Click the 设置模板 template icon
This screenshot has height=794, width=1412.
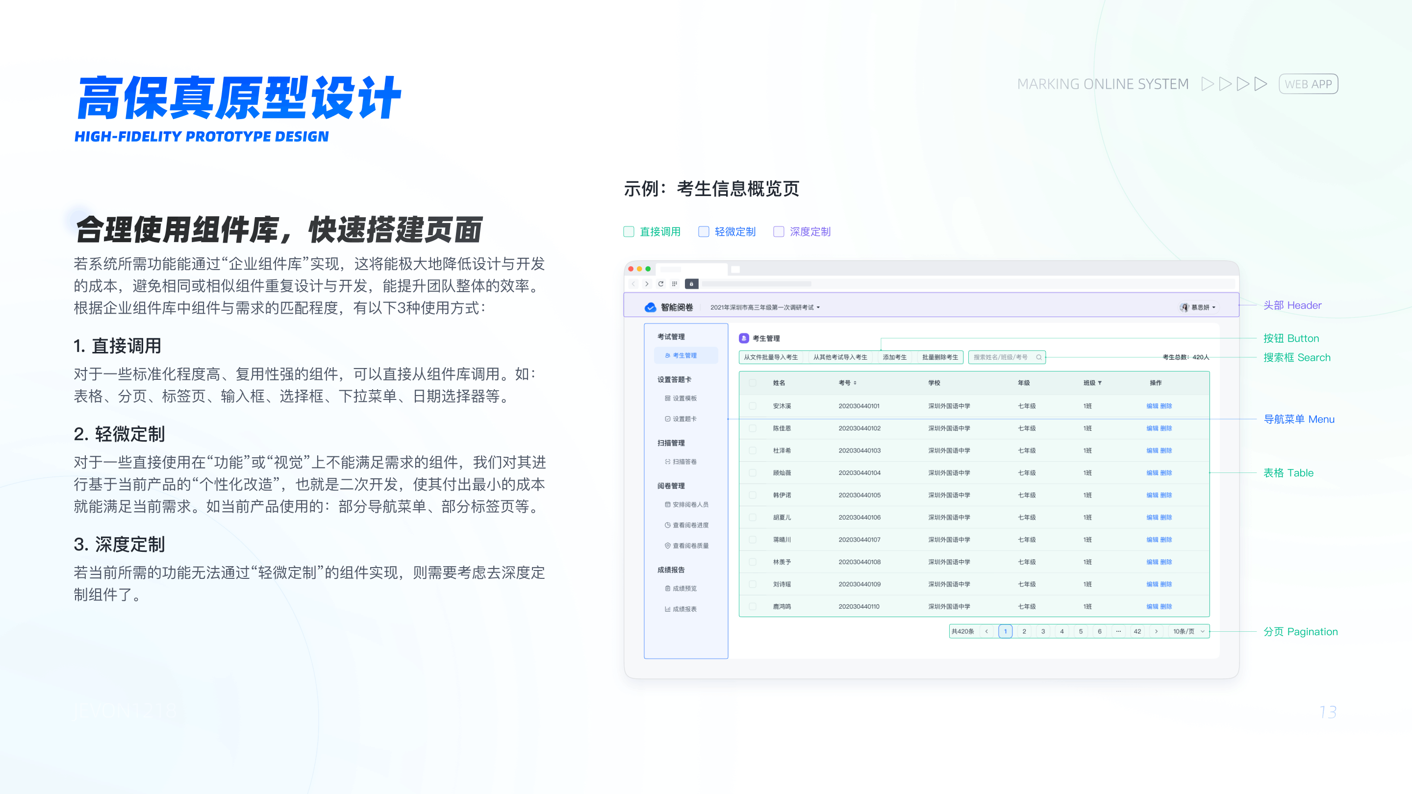(x=667, y=399)
